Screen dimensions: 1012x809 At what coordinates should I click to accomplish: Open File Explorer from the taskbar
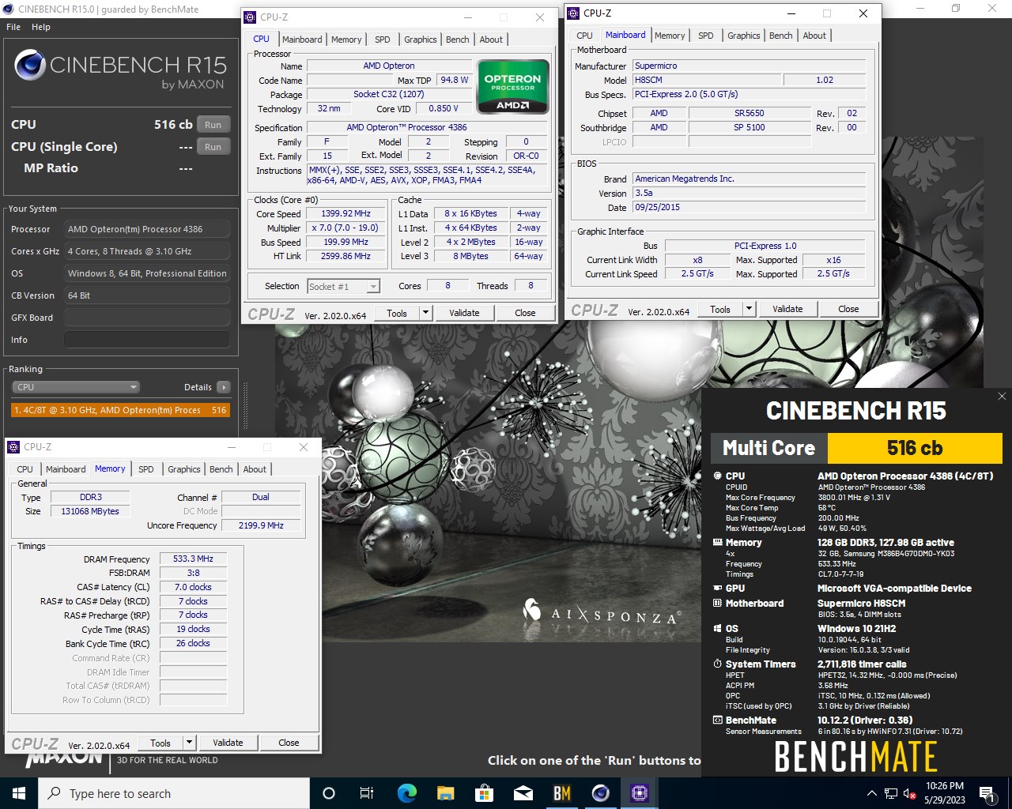445,793
